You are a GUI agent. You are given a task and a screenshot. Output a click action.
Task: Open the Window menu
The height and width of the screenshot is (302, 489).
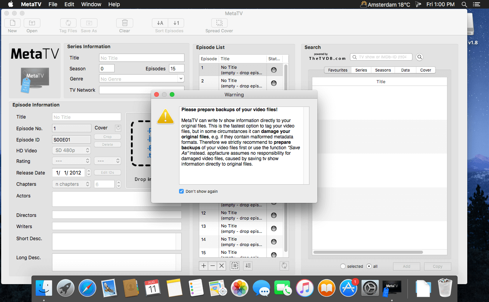[91, 4]
